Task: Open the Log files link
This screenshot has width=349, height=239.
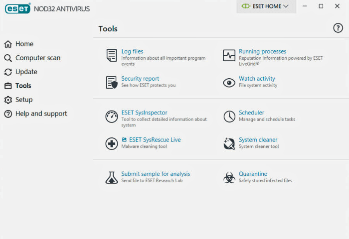Action: tap(132, 51)
